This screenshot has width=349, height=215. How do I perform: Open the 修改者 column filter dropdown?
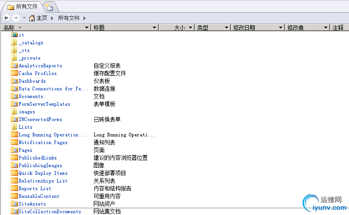coord(326,28)
